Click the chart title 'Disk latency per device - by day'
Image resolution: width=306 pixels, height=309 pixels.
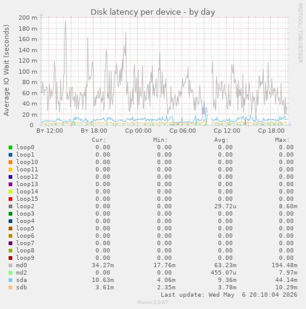[x=153, y=12]
